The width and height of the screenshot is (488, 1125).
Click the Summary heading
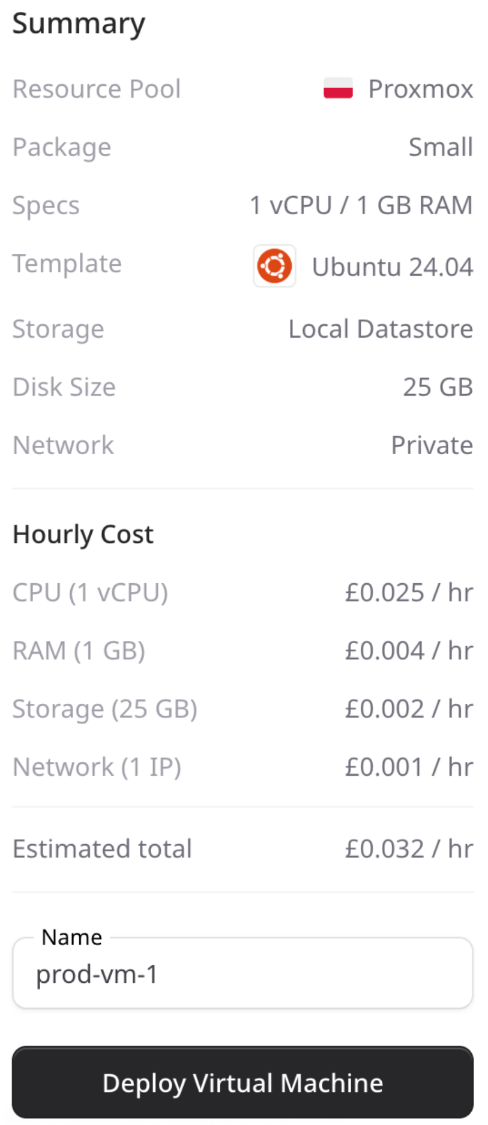[79, 24]
